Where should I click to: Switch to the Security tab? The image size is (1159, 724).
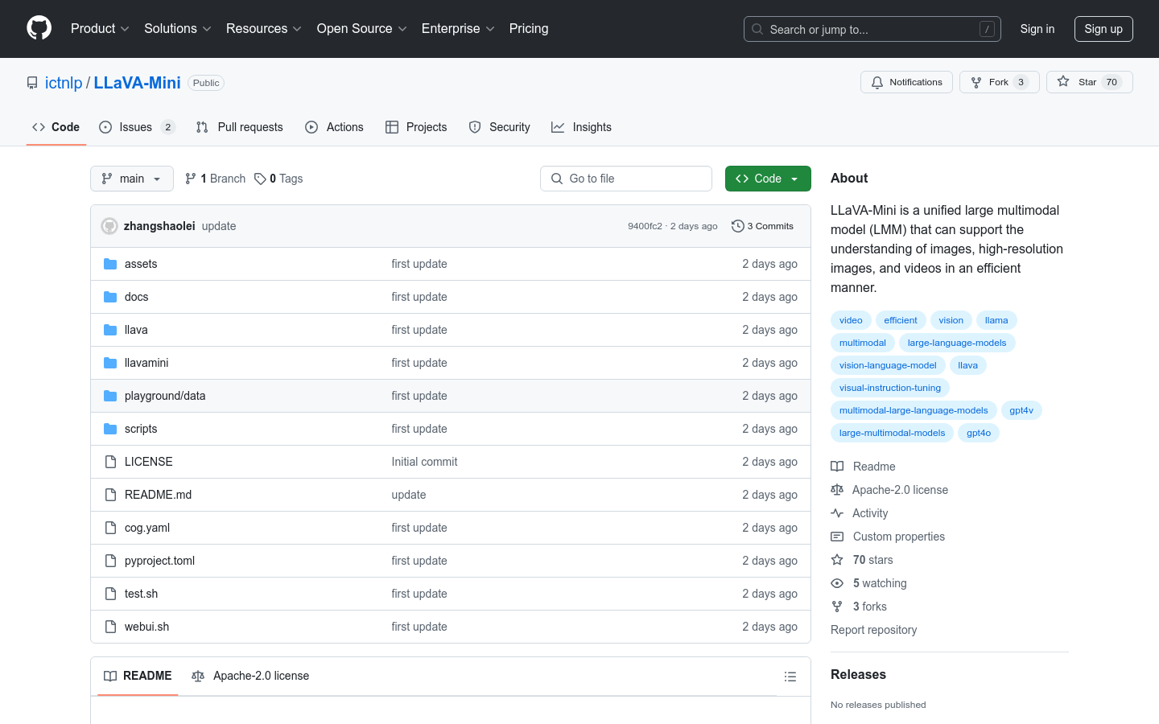[500, 127]
